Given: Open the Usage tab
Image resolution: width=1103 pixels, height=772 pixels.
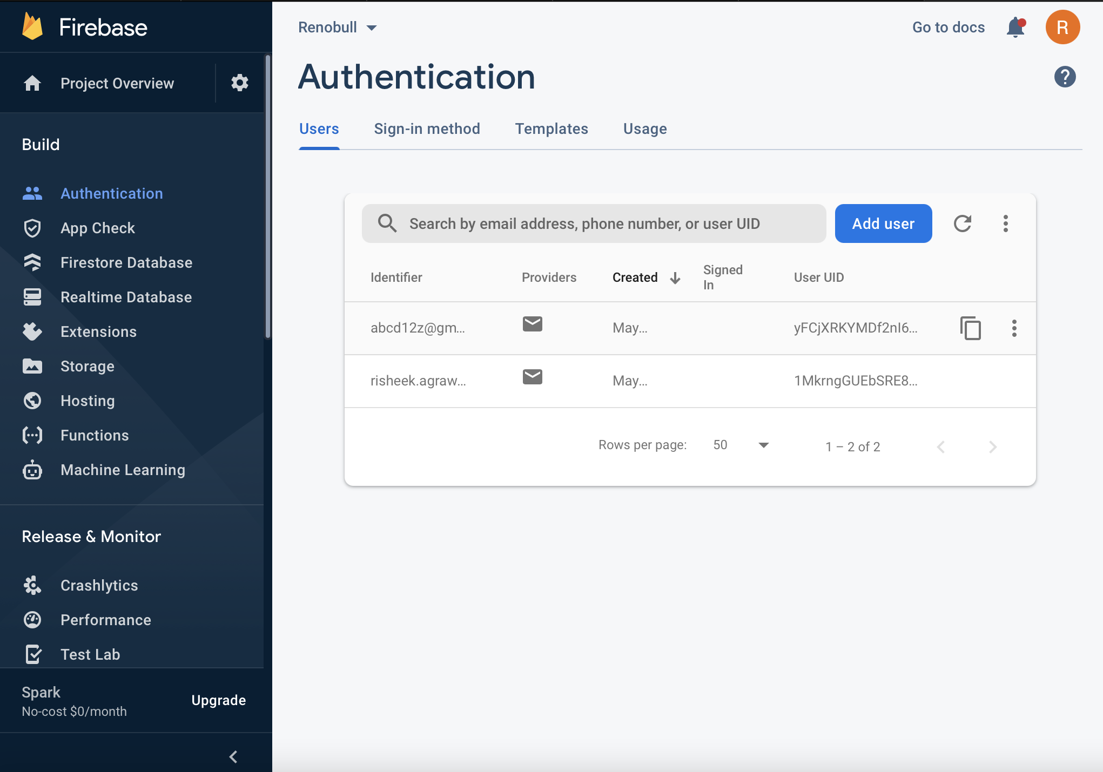Looking at the screenshot, I should click(x=645, y=129).
